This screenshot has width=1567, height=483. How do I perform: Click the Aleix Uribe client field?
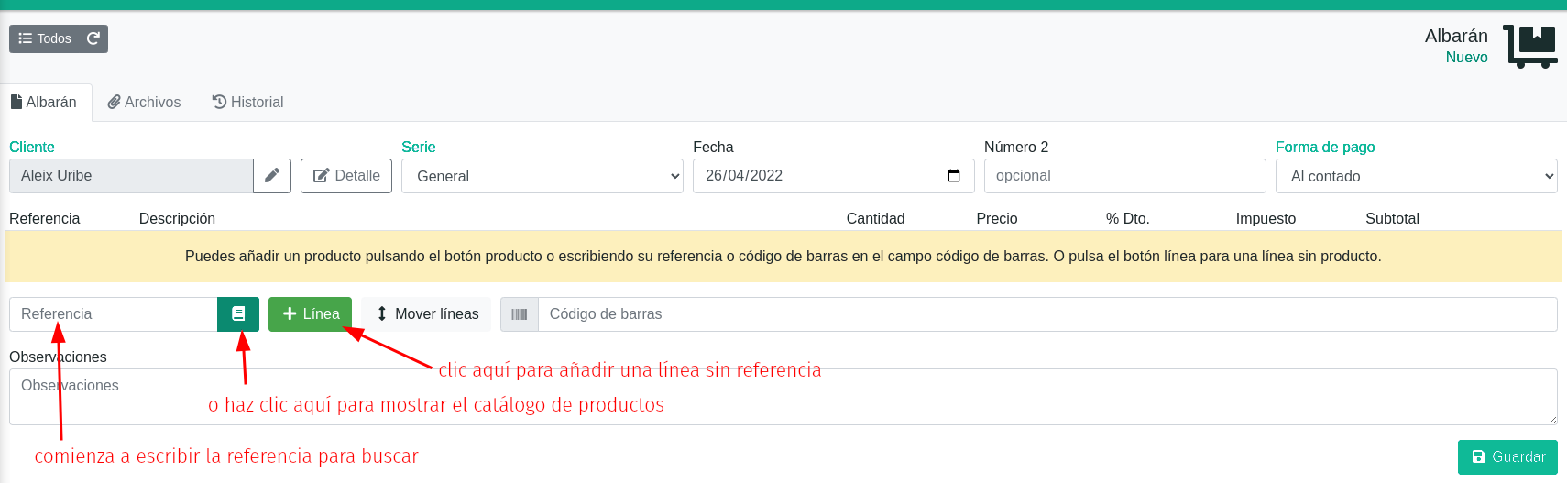(x=131, y=176)
